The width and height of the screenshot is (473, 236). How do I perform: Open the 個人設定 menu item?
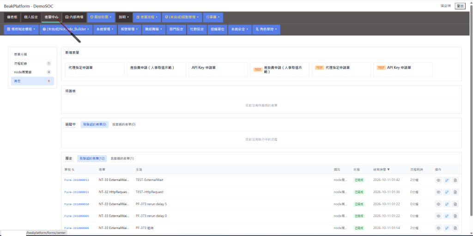(31, 17)
